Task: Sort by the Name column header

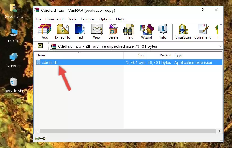Action: click(x=79, y=55)
